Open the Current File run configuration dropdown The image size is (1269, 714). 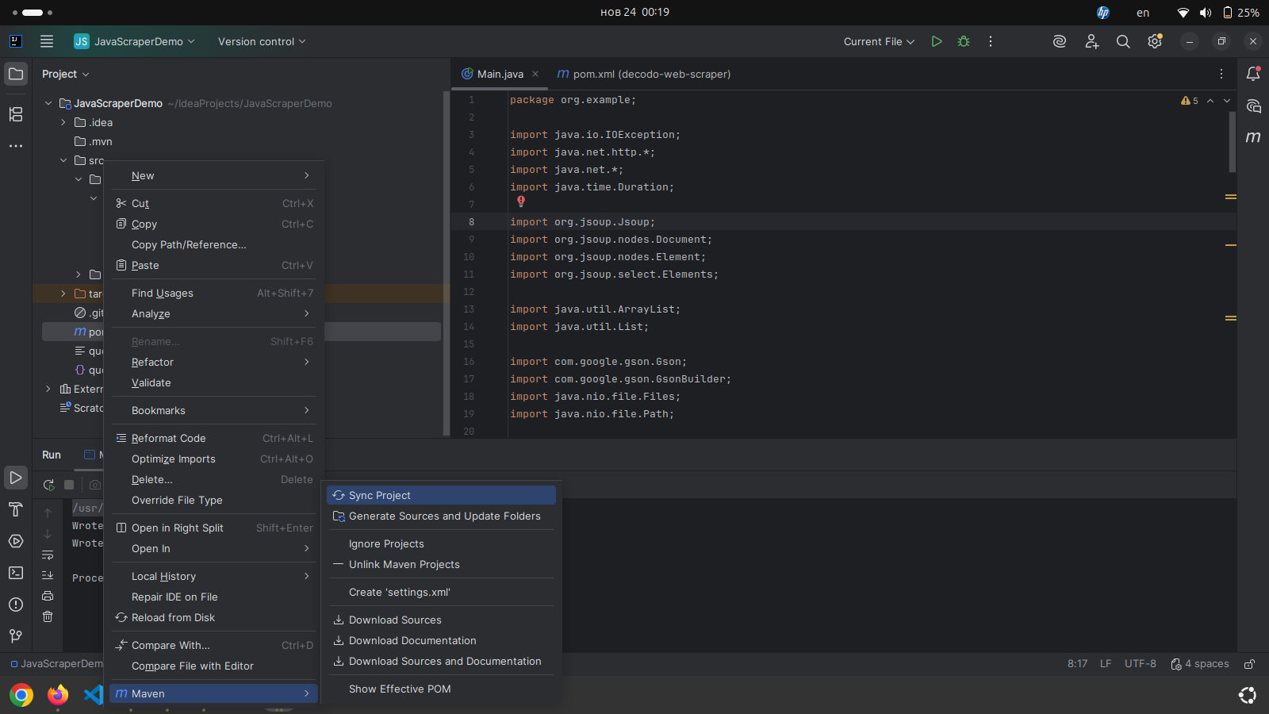coord(879,41)
